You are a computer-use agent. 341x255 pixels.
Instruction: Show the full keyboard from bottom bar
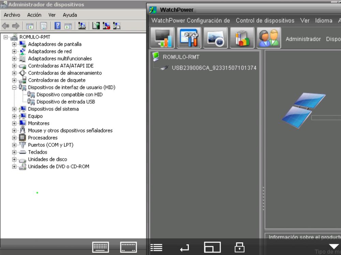click(x=101, y=247)
